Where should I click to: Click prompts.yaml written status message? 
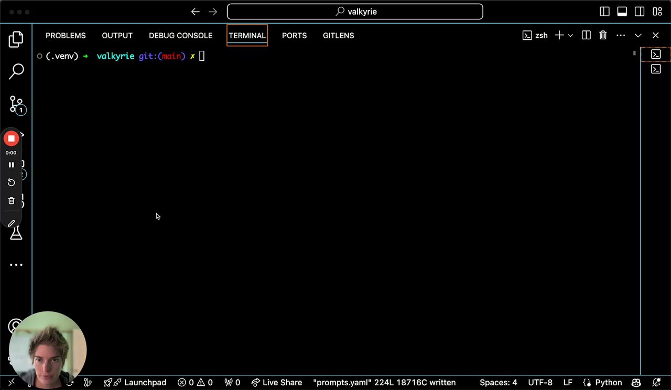point(384,383)
